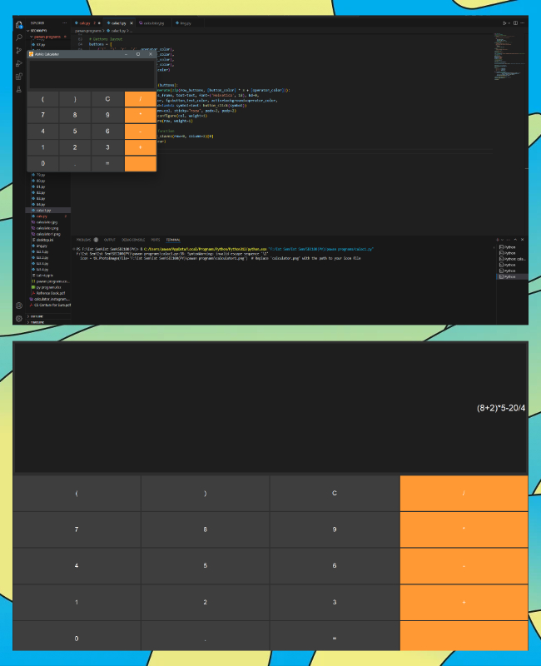541x666 pixels.
Task: Switch to the DEBUG CONSOLE panel tab
Action: click(x=134, y=240)
